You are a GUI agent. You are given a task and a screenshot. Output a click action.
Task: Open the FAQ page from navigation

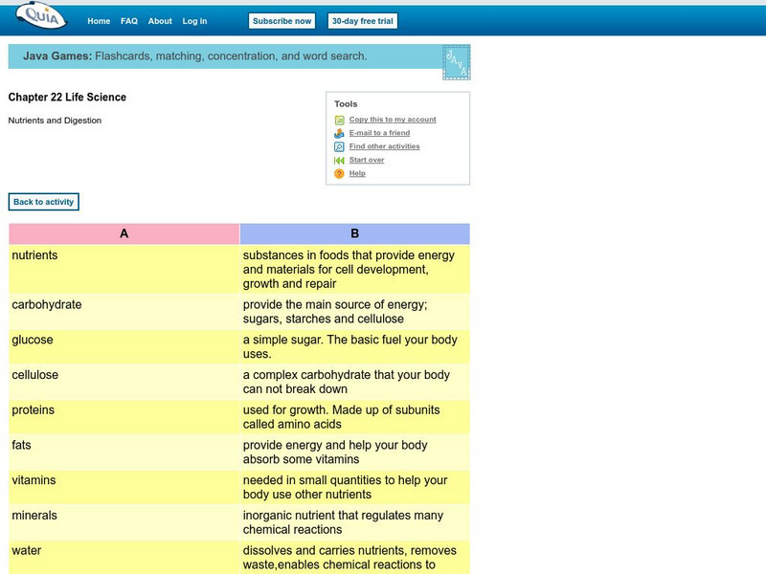pyautogui.click(x=129, y=21)
